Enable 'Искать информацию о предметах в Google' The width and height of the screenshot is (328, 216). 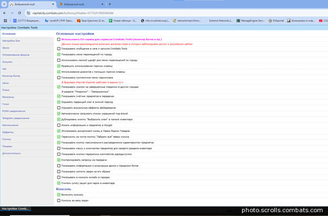[x=59, y=125]
